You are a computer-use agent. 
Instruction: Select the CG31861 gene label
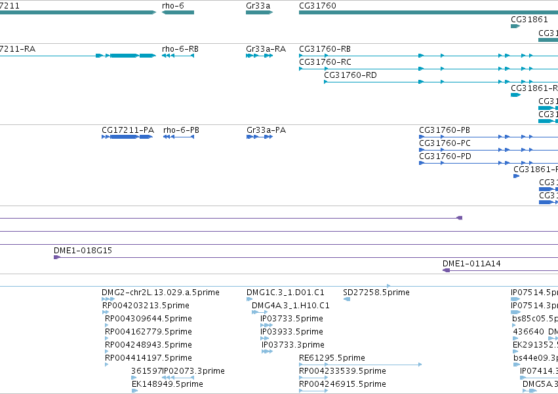pyautogui.click(x=529, y=20)
